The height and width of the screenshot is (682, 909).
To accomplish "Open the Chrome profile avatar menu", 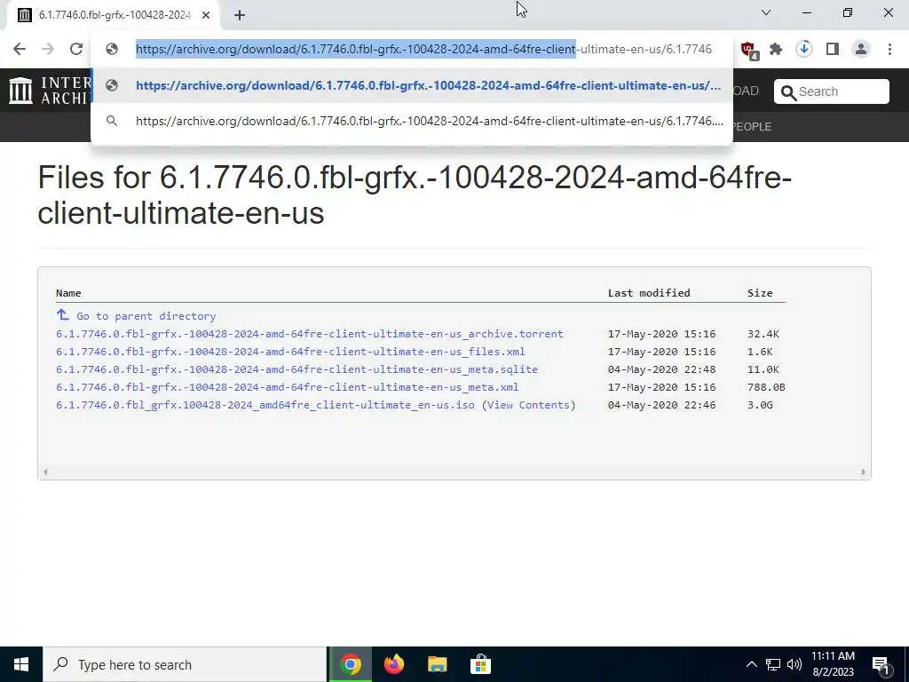I will tap(861, 50).
